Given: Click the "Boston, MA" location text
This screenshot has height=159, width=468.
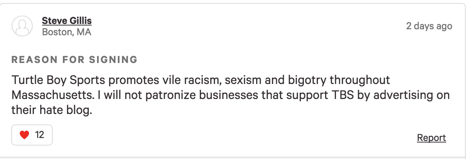Looking at the screenshot, I should pyautogui.click(x=67, y=32).
